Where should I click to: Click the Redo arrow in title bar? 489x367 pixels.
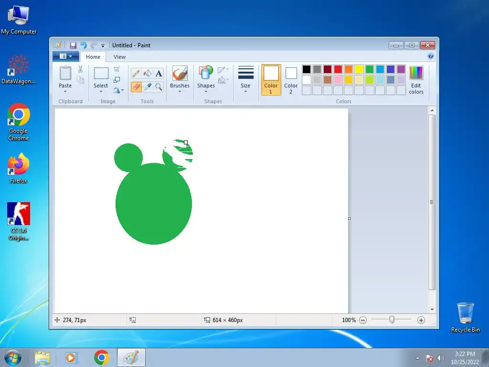click(x=94, y=45)
